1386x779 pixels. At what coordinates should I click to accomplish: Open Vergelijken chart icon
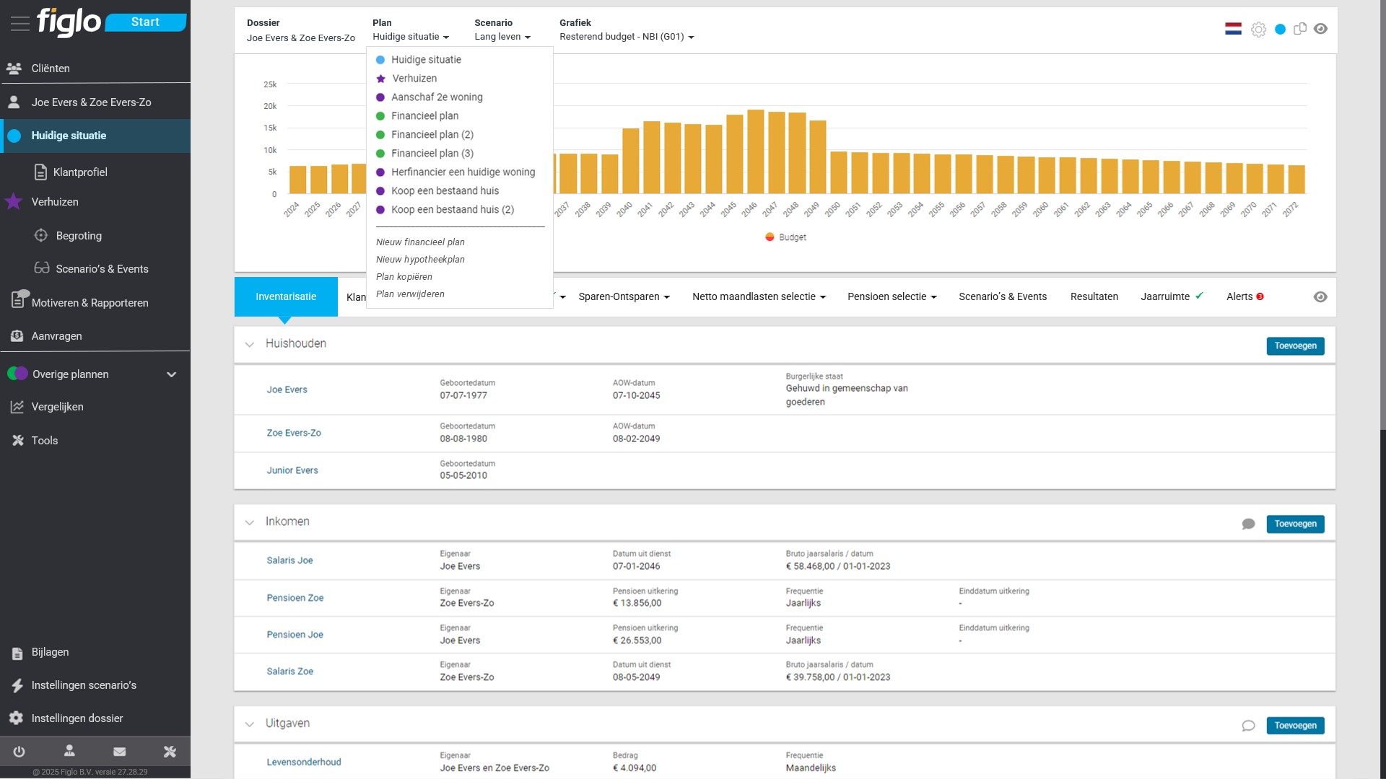coord(17,407)
